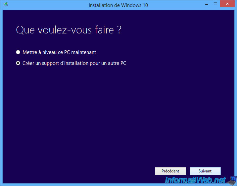This screenshot has width=237, height=186.
Task: Click the blank dark area below the radio options
Action: (x=116, y=116)
